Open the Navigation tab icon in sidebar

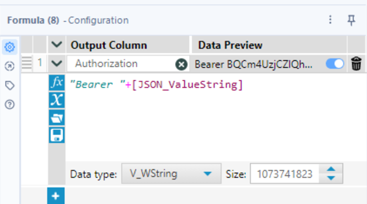(x=9, y=66)
